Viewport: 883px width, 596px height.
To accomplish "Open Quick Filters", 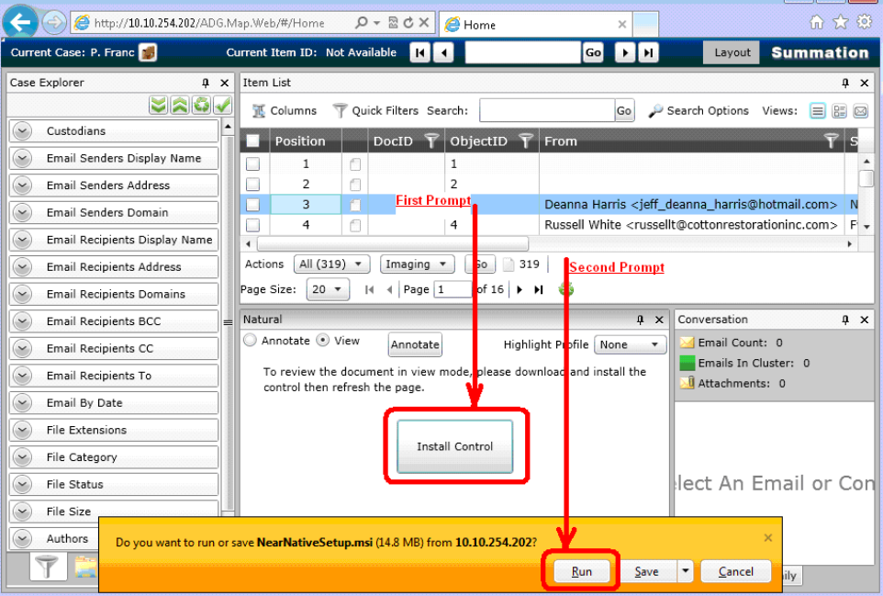I will pos(375,111).
